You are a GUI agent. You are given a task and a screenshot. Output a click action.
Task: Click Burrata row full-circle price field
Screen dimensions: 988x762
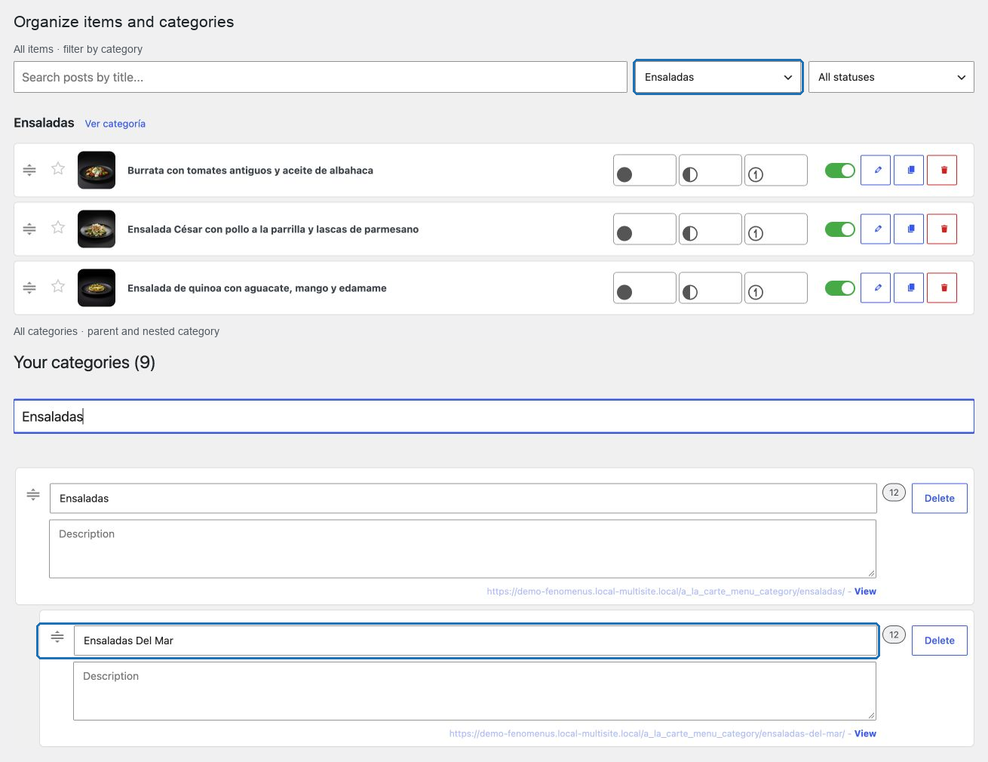[x=645, y=171]
